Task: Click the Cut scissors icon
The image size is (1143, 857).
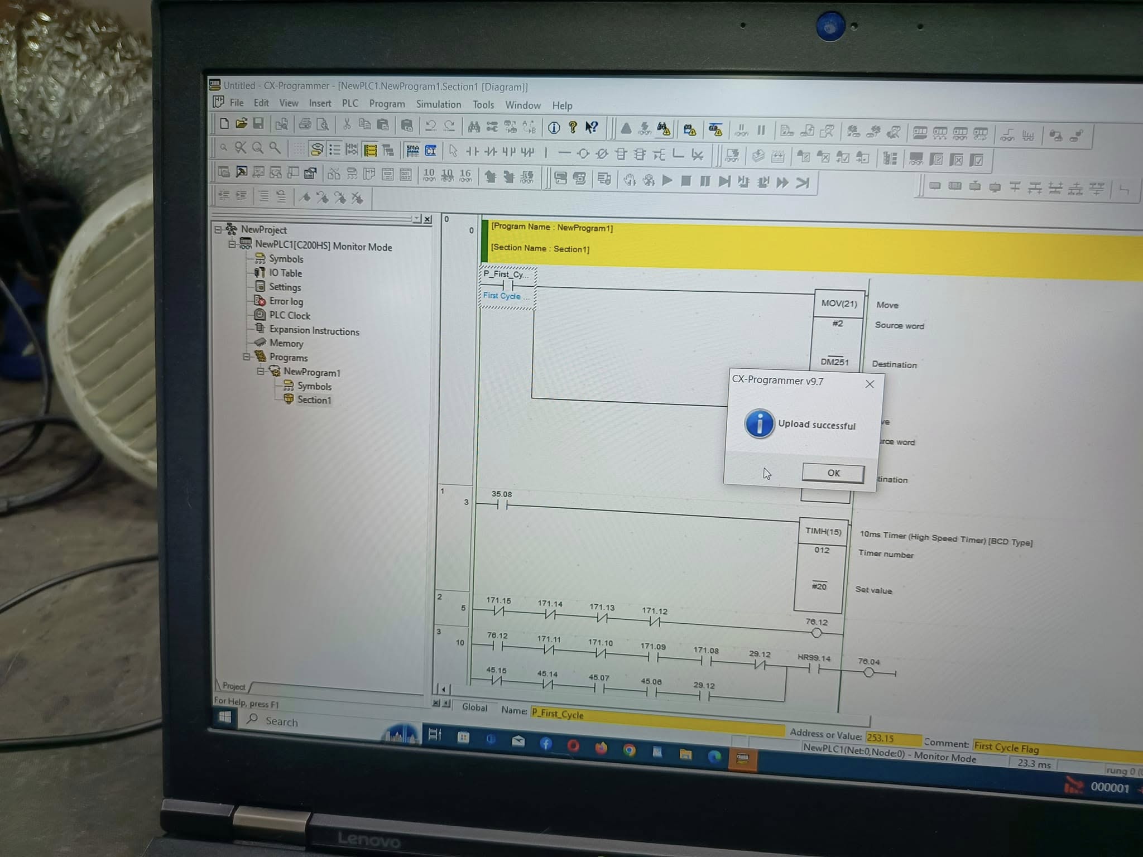Action: click(347, 124)
